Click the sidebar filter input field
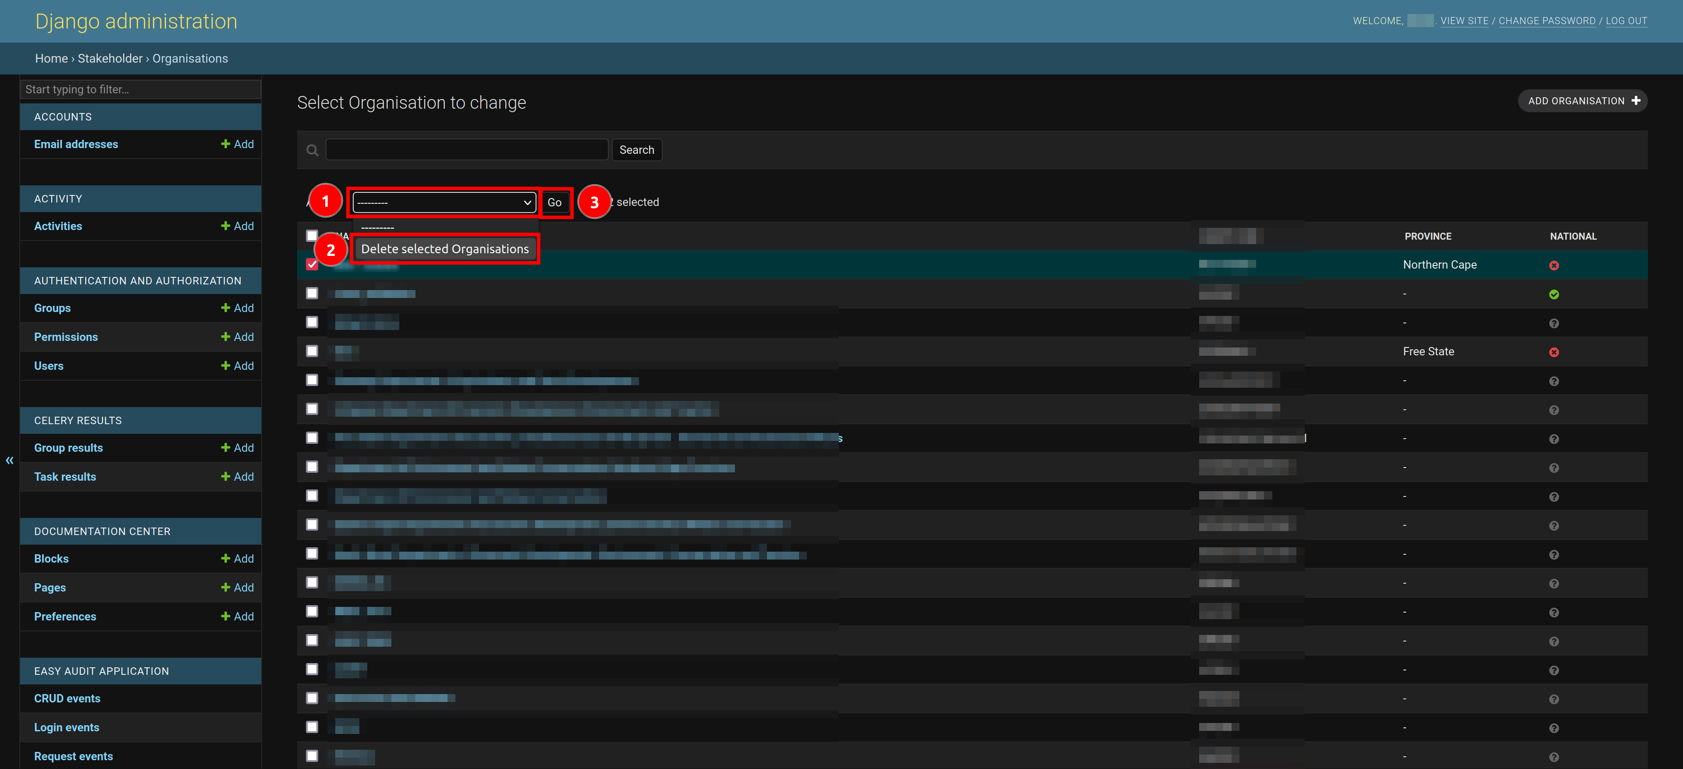Screen dimensions: 1683x769 point(140,89)
